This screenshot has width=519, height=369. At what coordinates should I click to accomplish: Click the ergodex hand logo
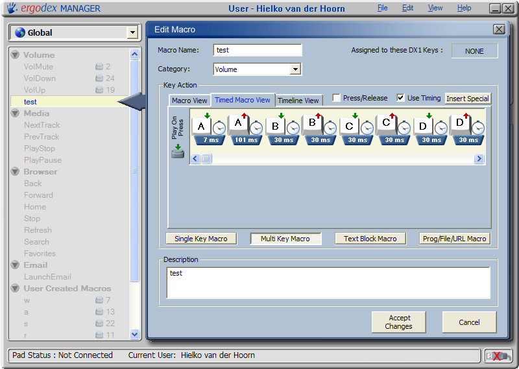pyautogui.click(x=12, y=8)
